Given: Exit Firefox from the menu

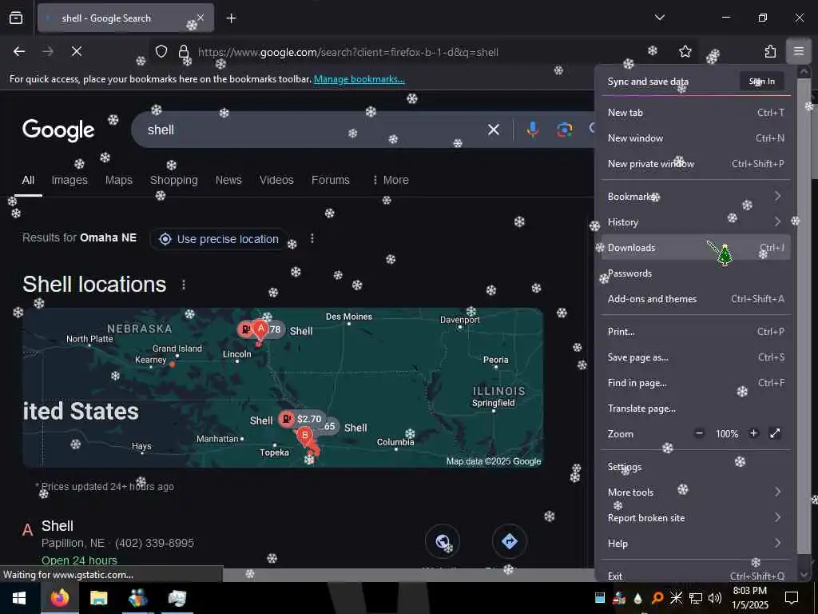Looking at the screenshot, I should point(696,576).
